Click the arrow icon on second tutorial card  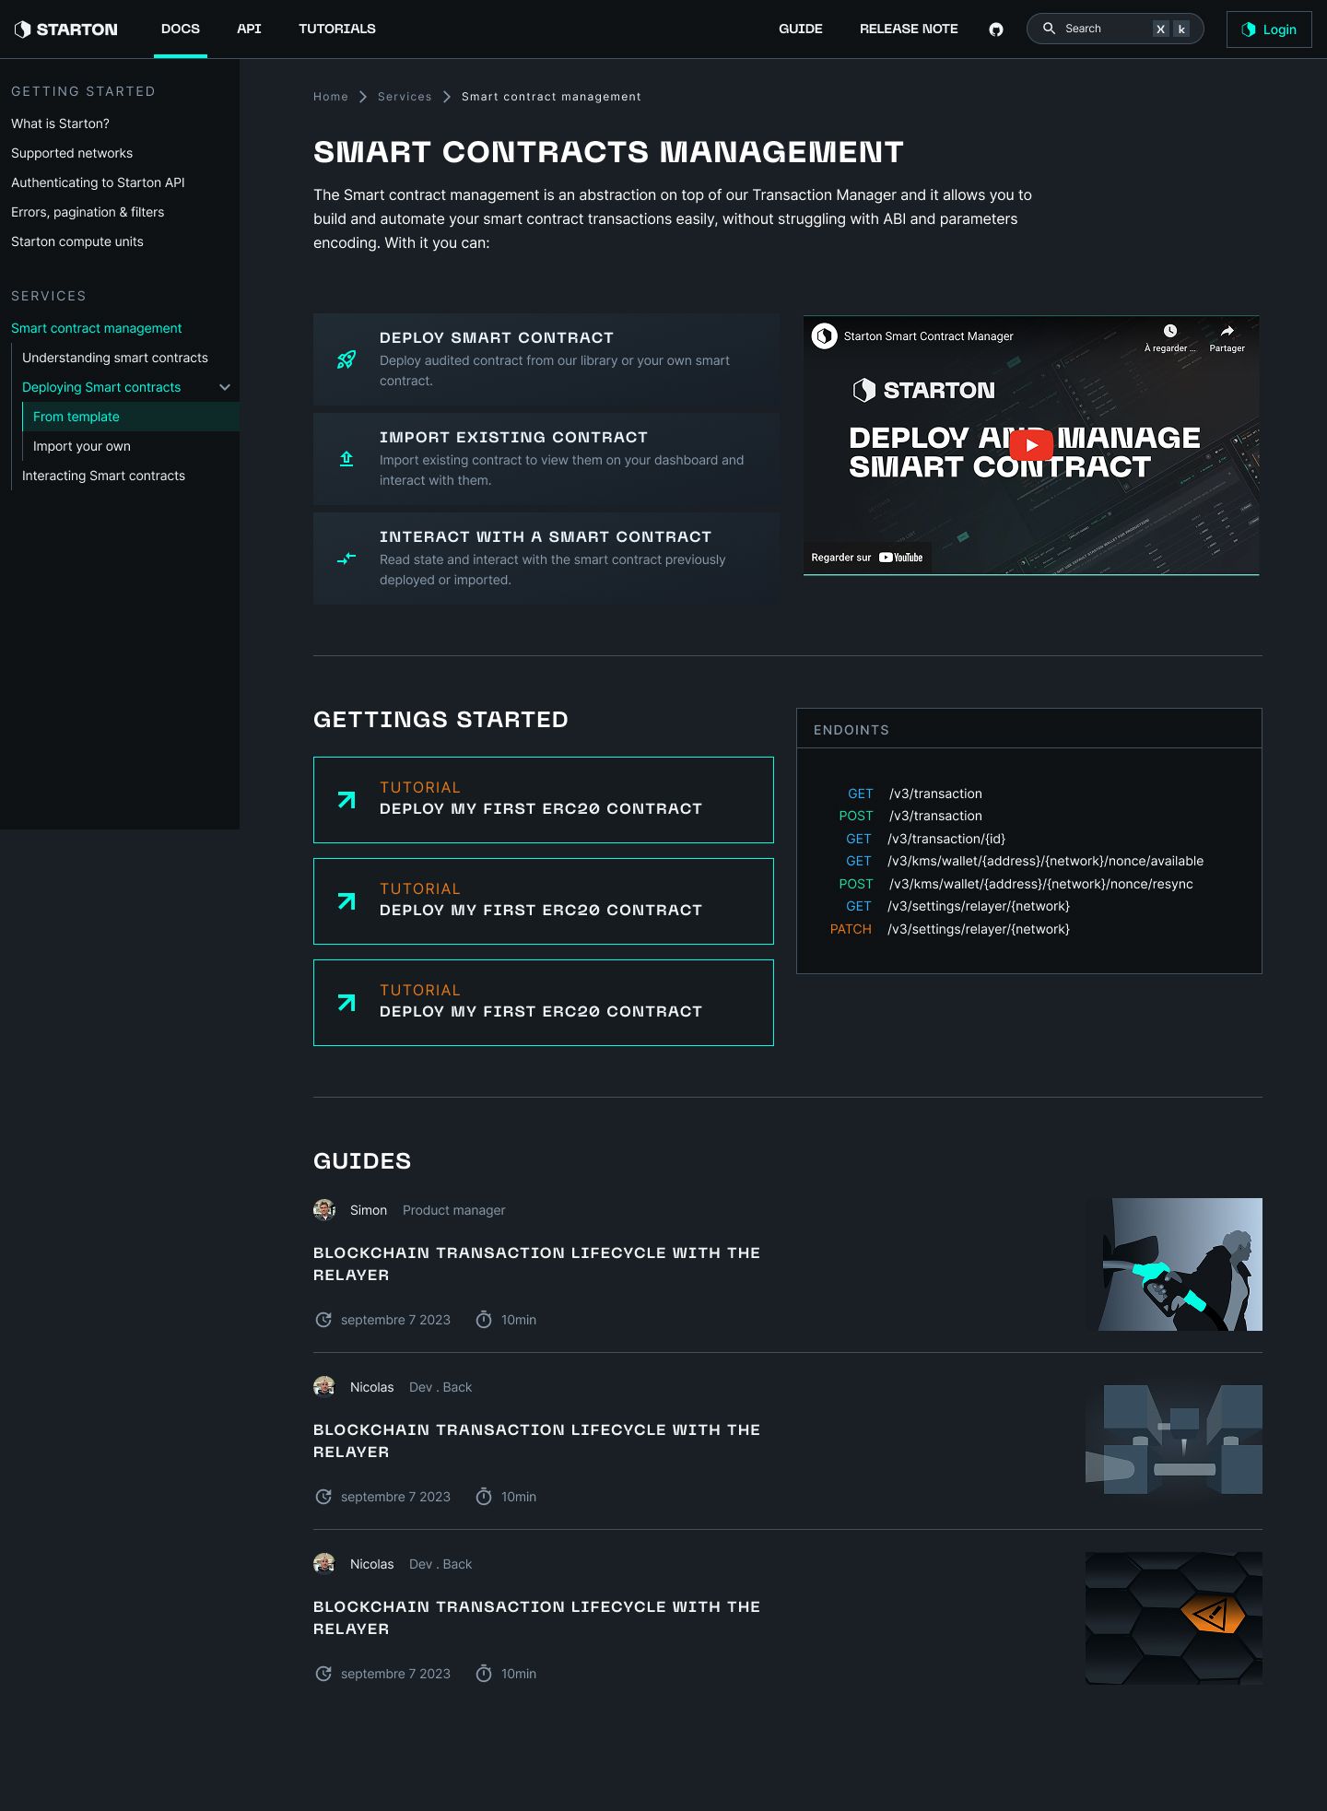click(346, 901)
